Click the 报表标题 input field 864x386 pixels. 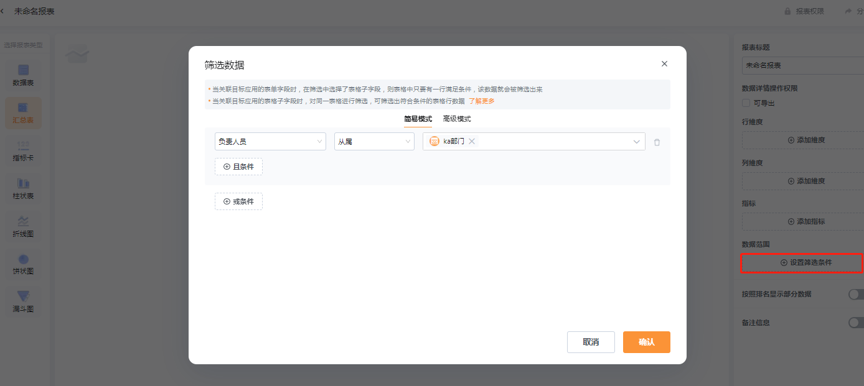click(x=803, y=65)
